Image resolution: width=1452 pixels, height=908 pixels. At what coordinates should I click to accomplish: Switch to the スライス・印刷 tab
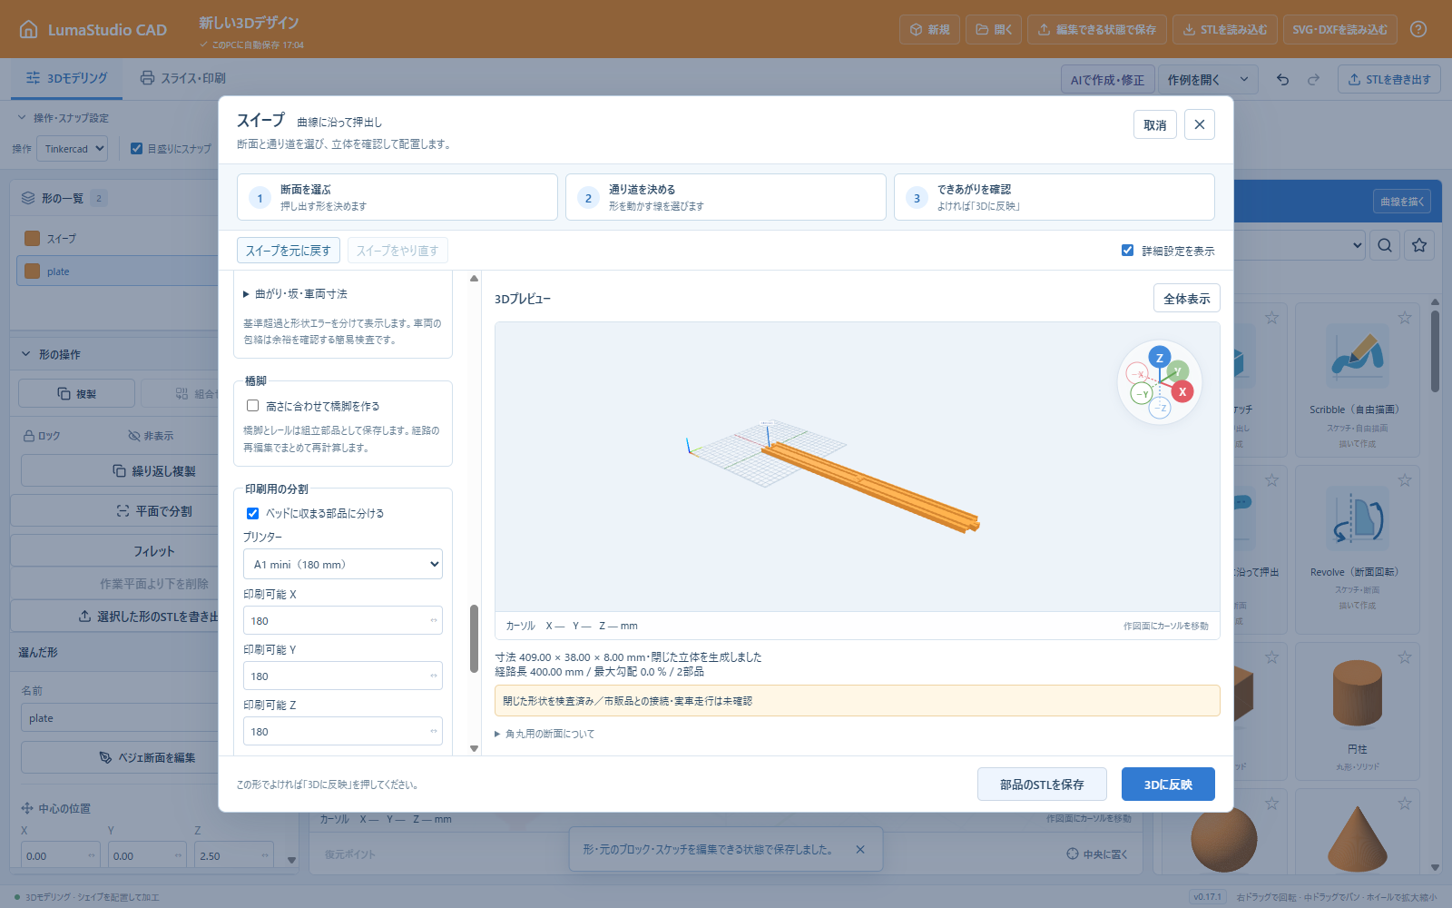pyautogui.click(x=182, y=78)
